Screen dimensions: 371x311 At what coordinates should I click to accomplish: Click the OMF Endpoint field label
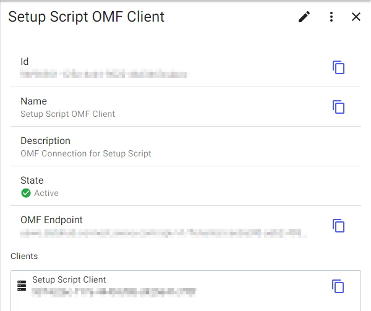pyautogui.click(x=51, y=220)
